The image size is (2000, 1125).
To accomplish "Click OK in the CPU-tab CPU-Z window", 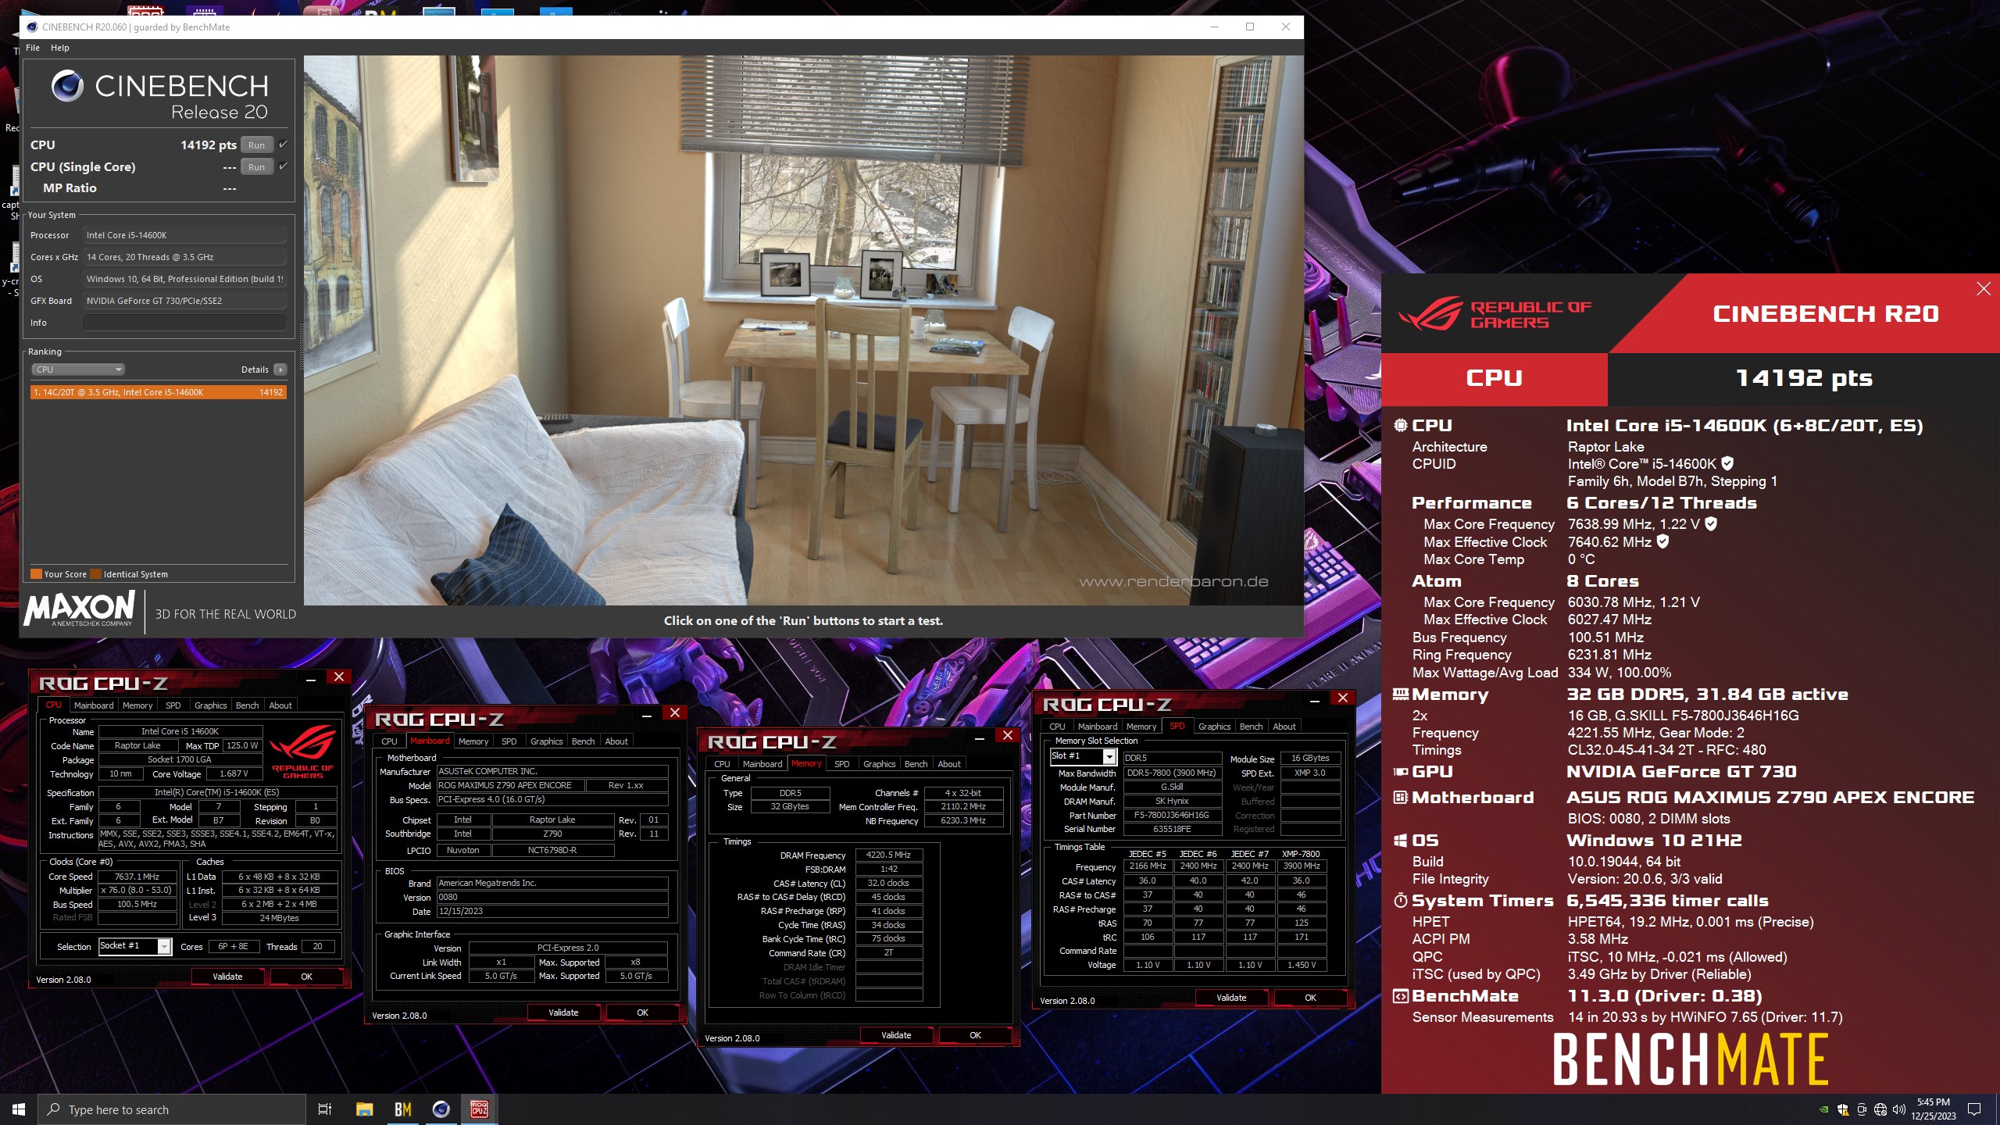I will tap(306, 977).
